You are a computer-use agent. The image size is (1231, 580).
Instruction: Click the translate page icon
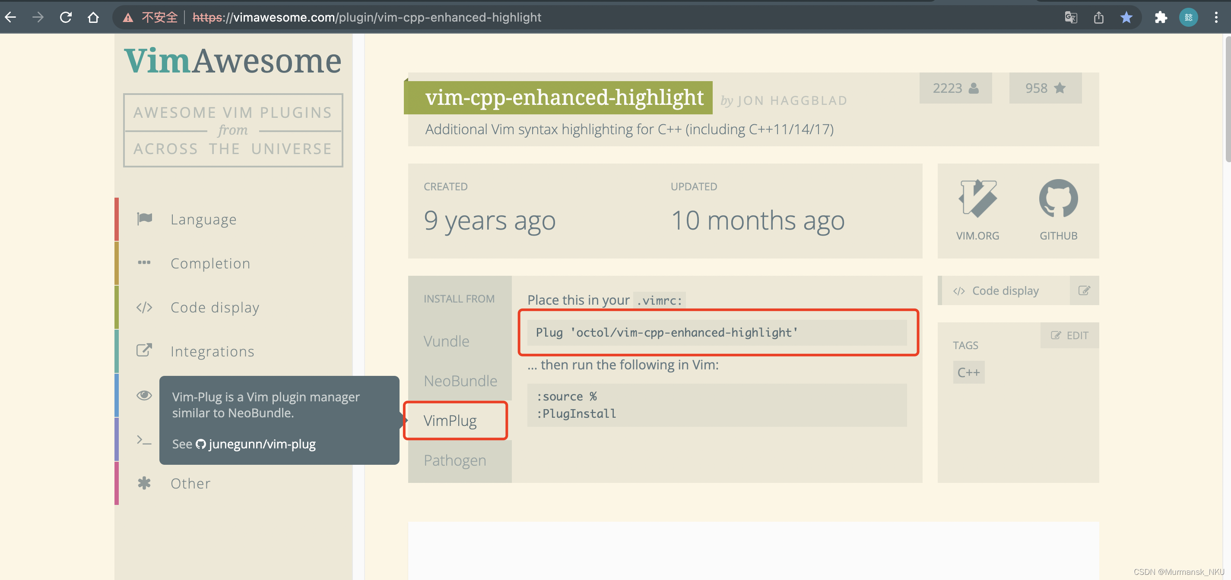[x=1070, y=18]
